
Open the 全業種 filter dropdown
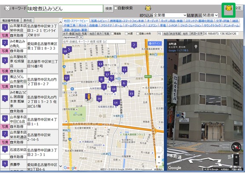point(170,15)
